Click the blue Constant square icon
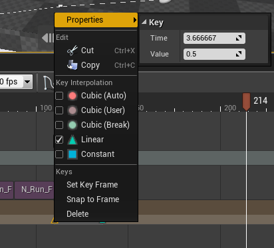The image size is (274, 248). coord(72,154)
